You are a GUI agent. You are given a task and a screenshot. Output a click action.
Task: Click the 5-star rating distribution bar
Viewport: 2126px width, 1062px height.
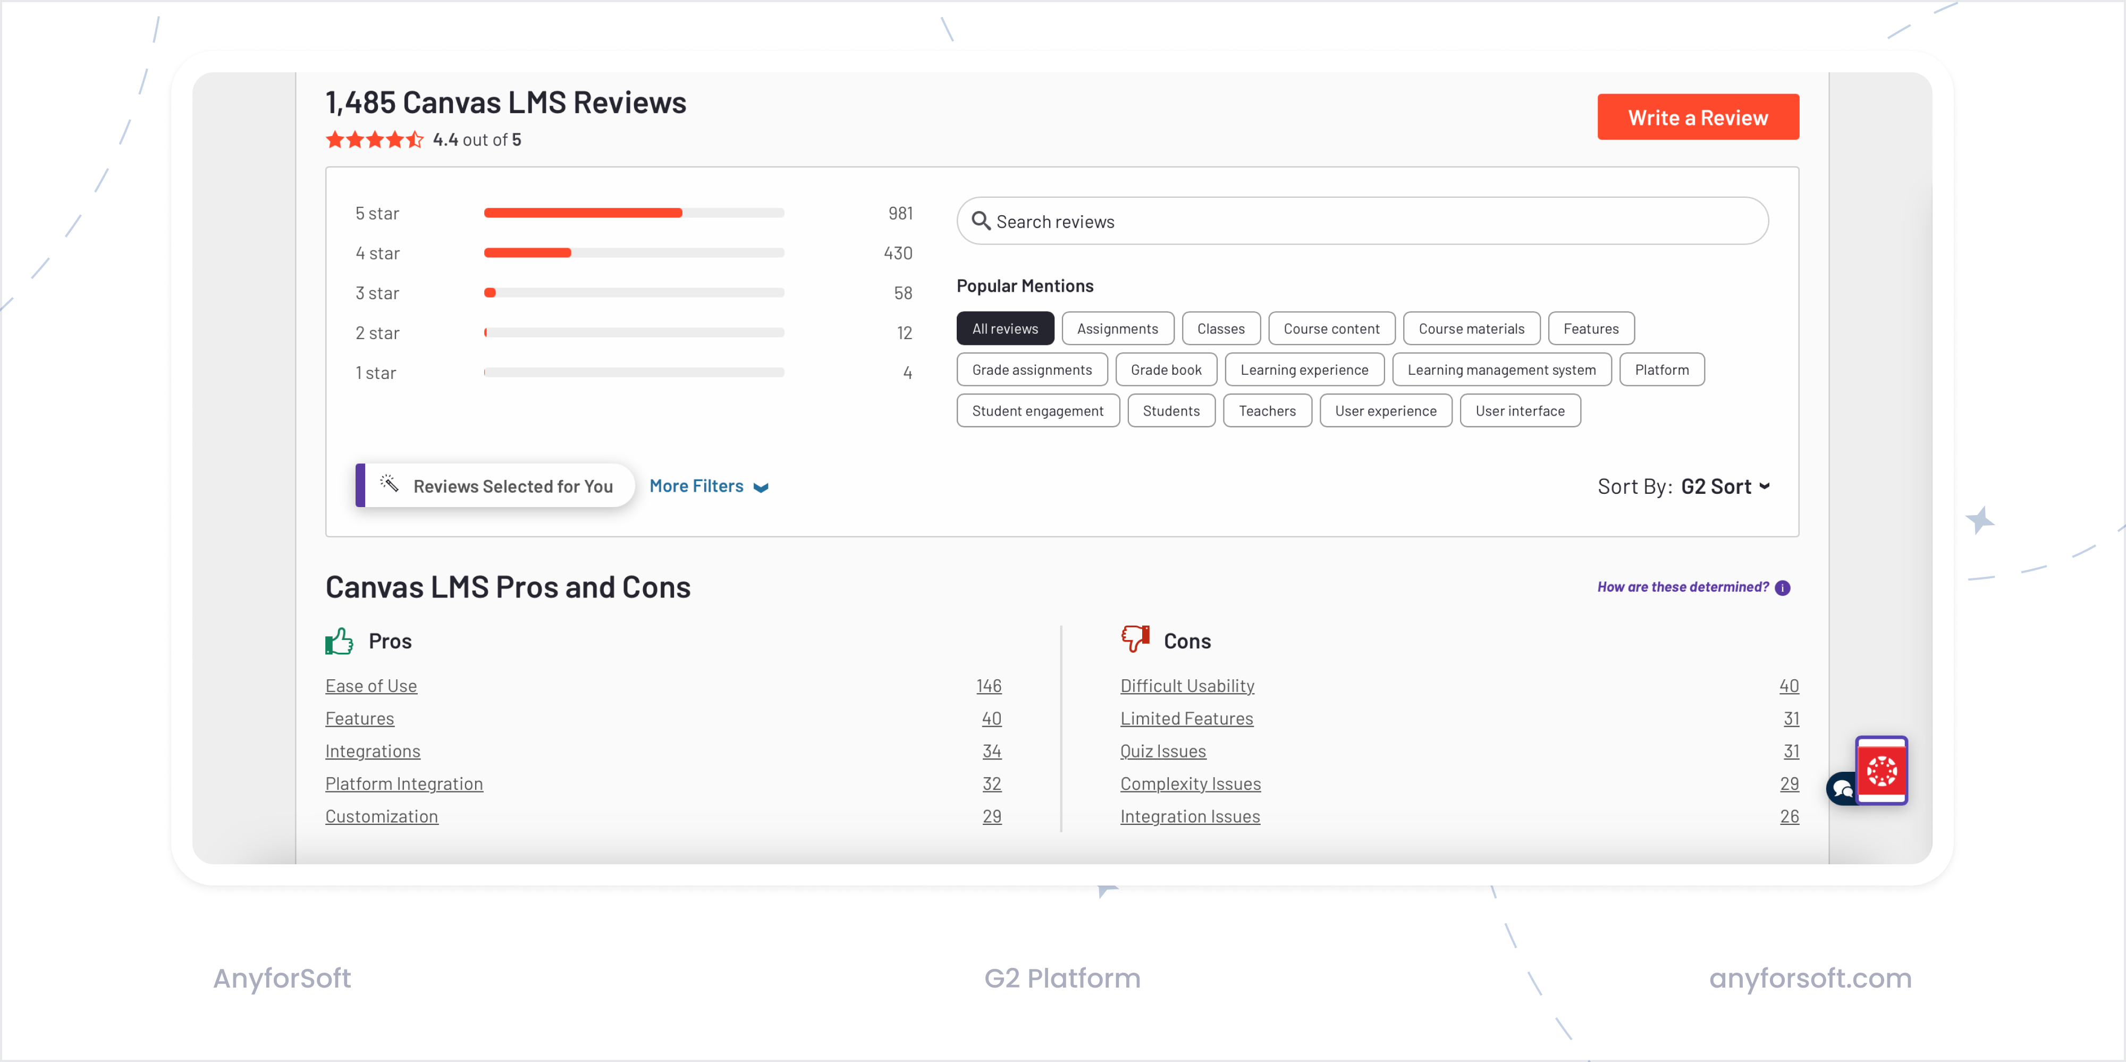[x=633, y=212]
